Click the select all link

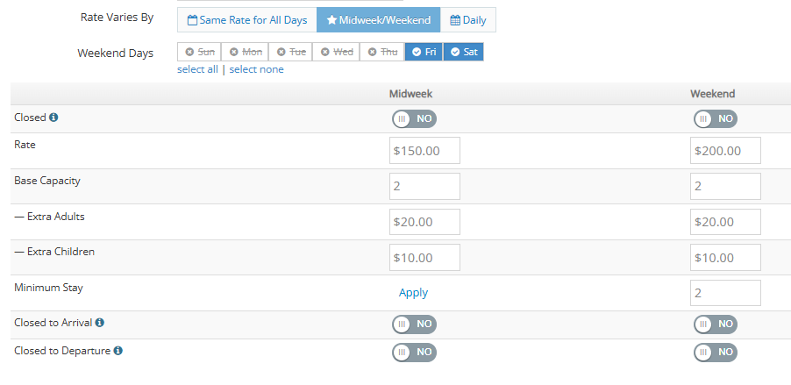[197, 69]
